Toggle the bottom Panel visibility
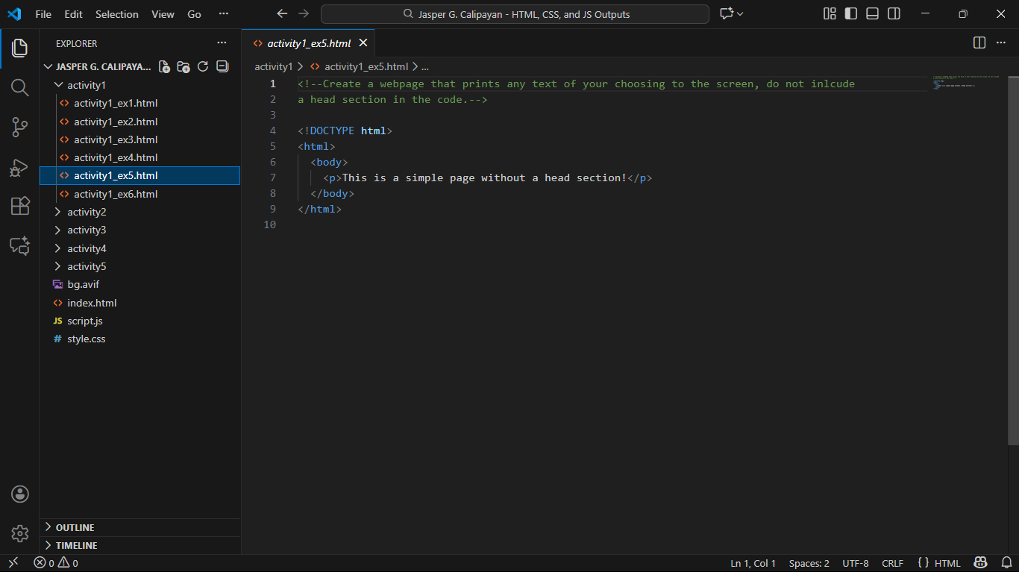The image size is (1019, 572). coord(872,14)
